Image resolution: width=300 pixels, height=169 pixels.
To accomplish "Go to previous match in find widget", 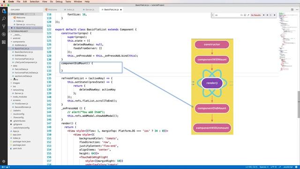I will point(264,15).
